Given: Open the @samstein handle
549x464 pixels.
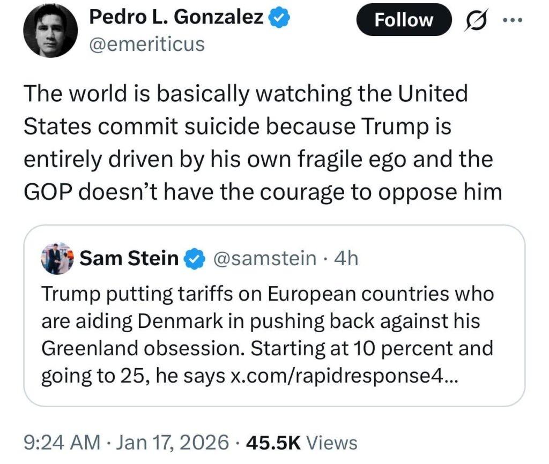Looking at the screenshot, I should point(264,259).
